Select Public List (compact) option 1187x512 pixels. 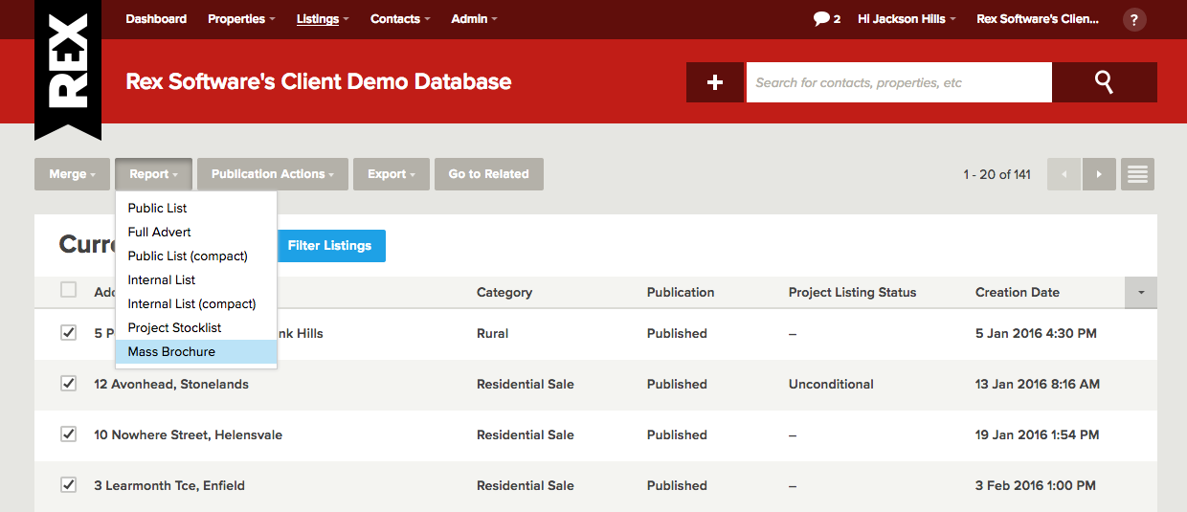196,256
